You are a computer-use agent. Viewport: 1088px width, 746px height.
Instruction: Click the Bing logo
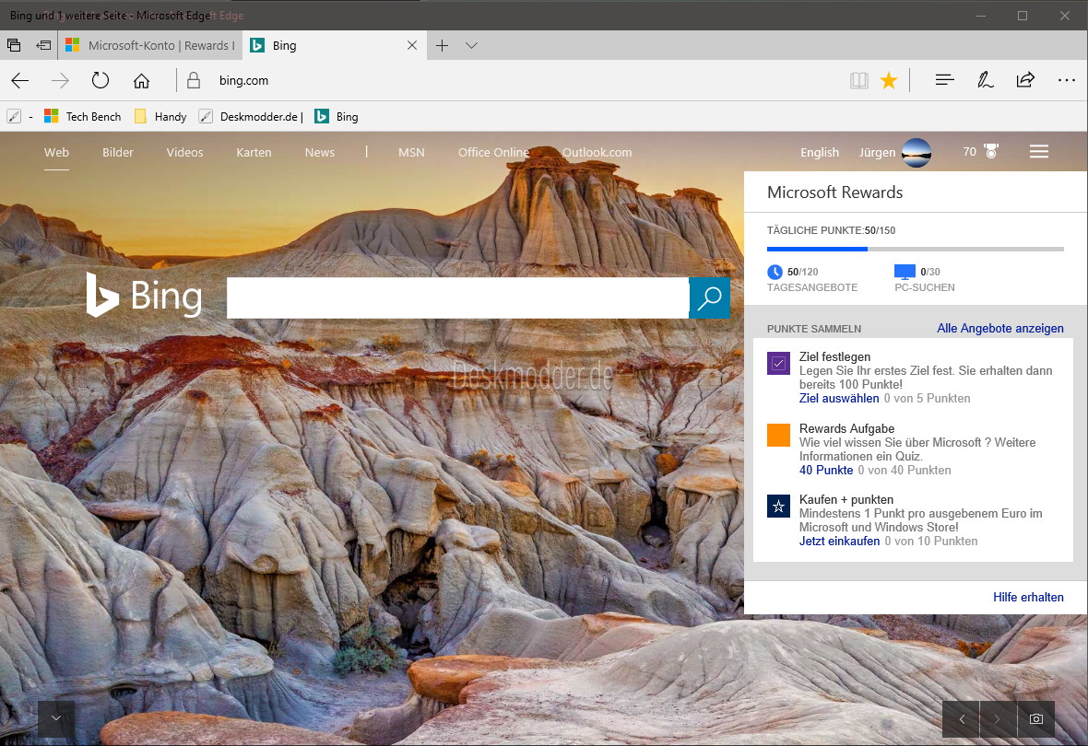pos(145,296)
